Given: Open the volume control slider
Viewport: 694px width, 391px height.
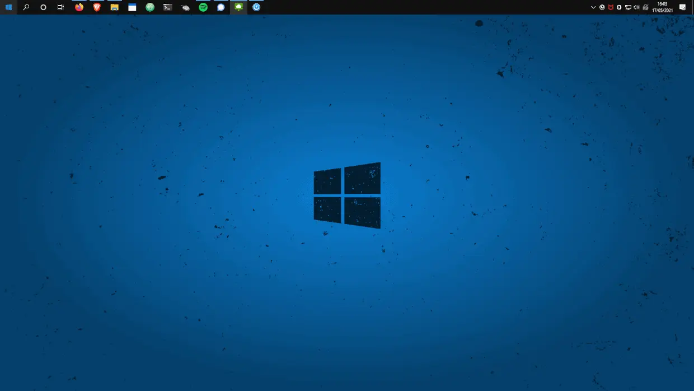Looking at the screenshot, I should coord(637,7).
